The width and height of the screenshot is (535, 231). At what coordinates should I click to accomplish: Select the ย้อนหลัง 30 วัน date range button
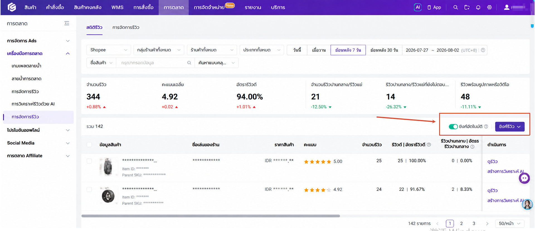384,50
